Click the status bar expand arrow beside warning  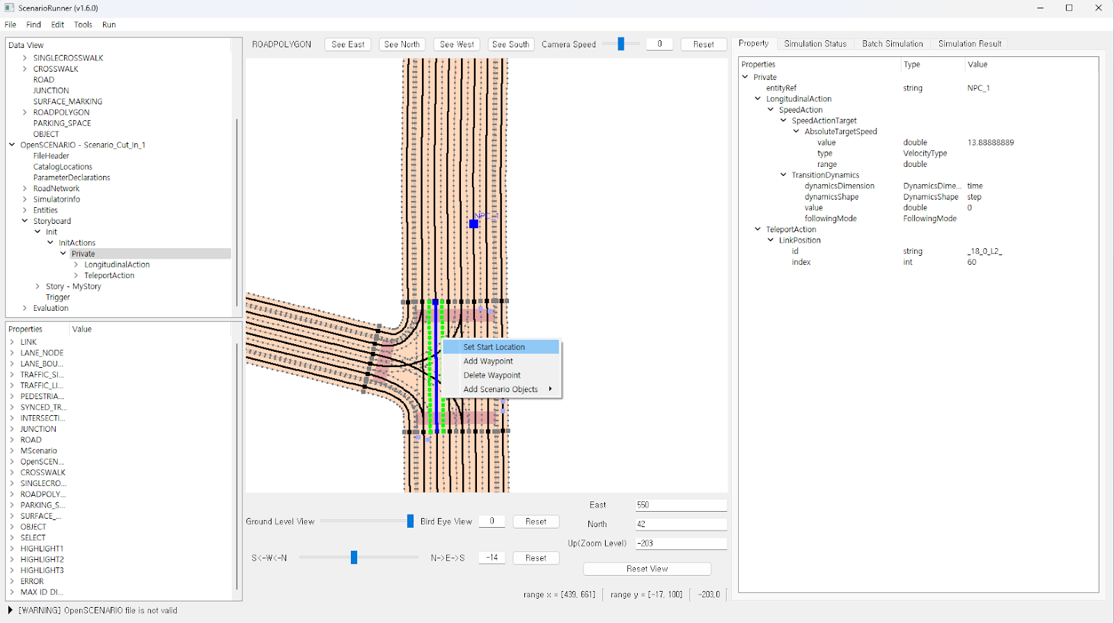click(x=10, y=610)
